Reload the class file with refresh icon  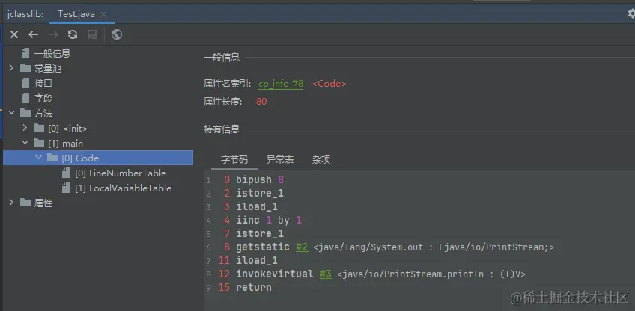[73, 35]
